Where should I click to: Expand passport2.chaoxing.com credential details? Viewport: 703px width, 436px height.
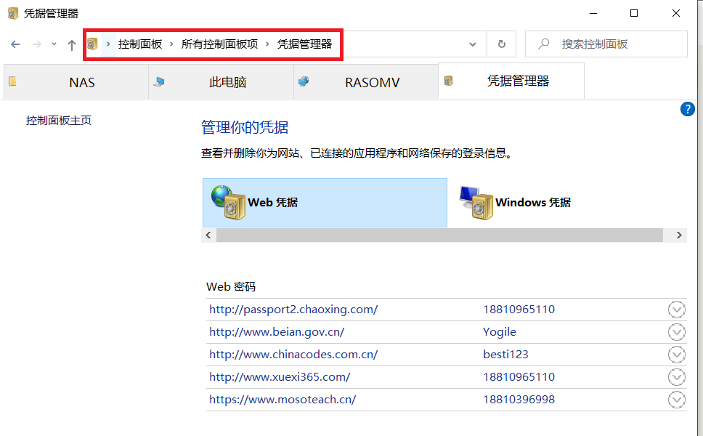[x=677, y=310]
